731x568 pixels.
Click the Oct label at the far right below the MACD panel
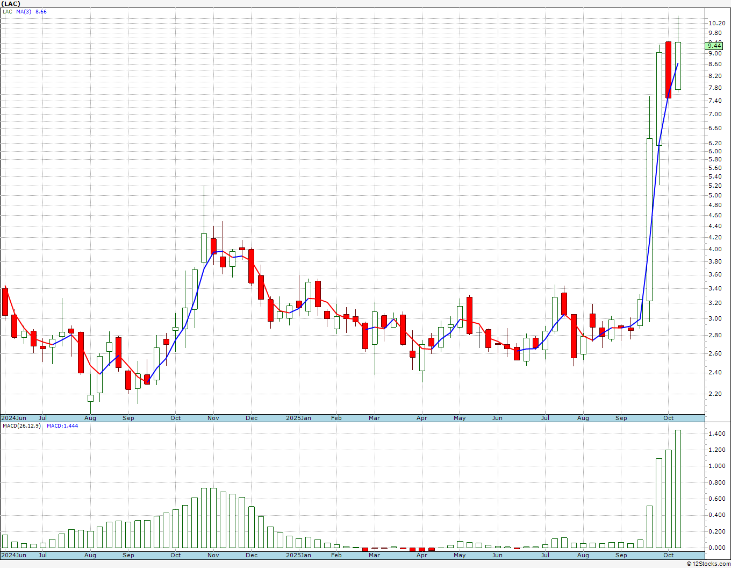click(x=668, y=555)
